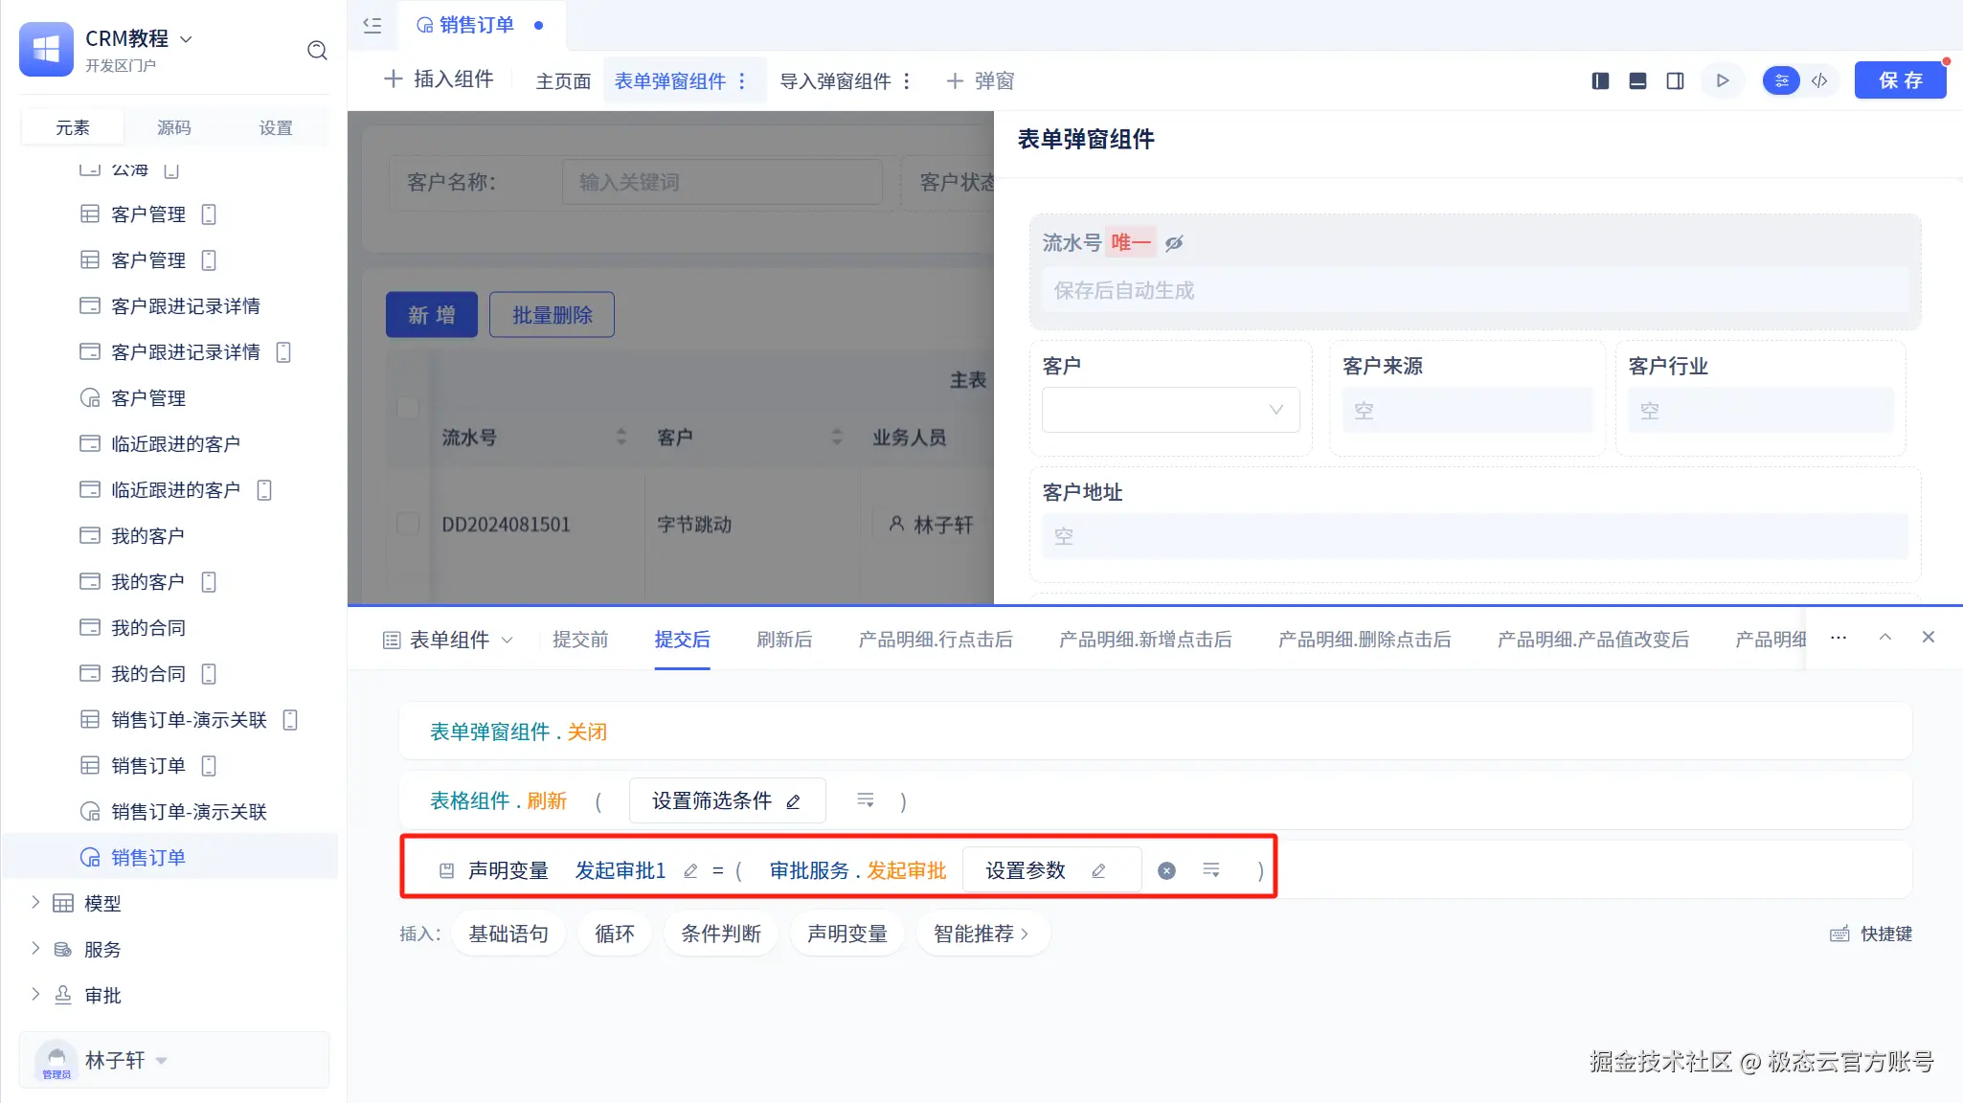Click the edit pencil next to 发起审批1
Image resolution: width=1963 pixels, height=1103 pixels.
(690, 870)
